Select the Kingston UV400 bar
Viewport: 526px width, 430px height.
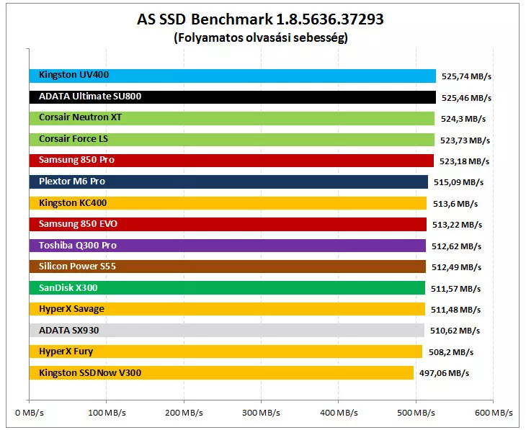tap(233, 76)
